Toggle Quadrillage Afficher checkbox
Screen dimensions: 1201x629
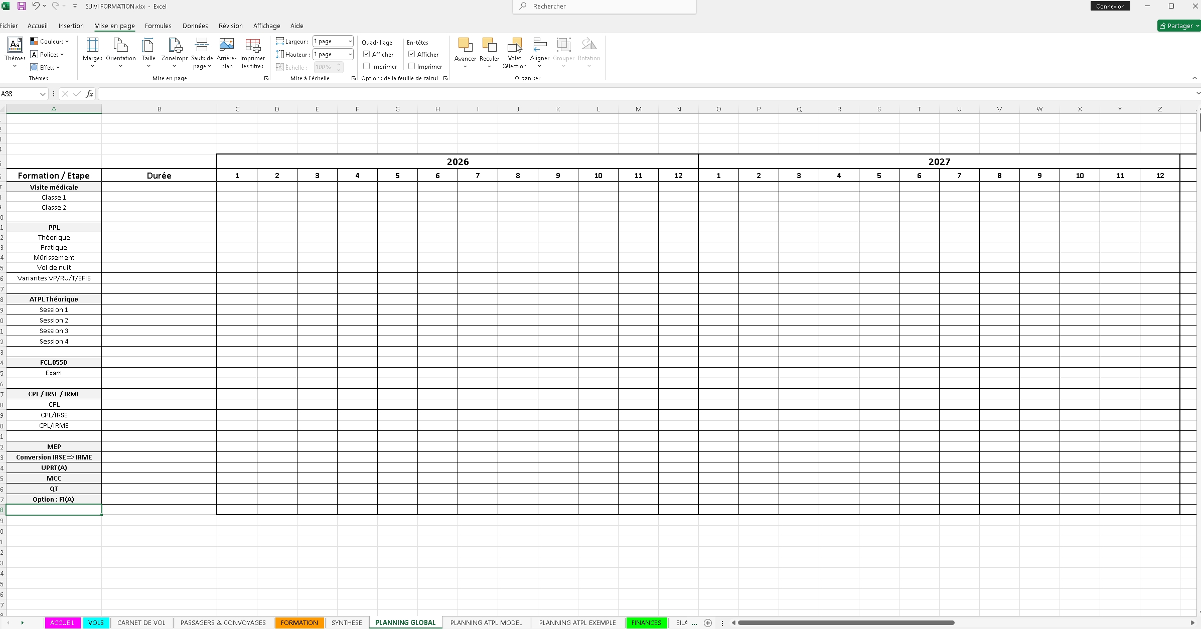point(367,54)
